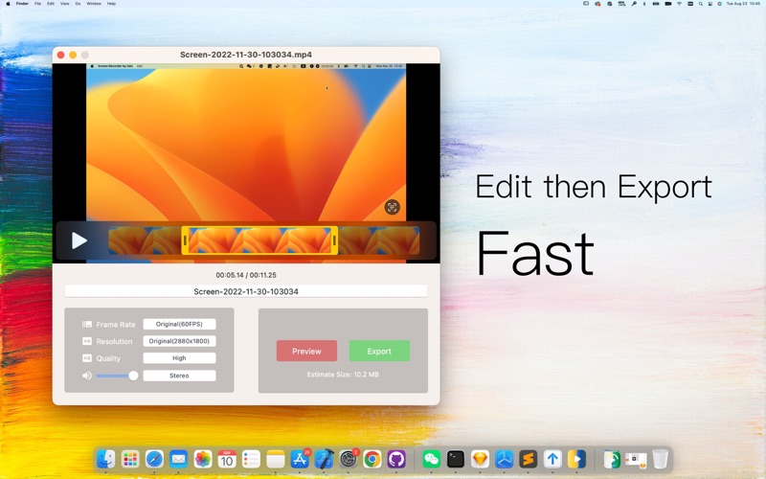Click the crop icon on video preview
Image resolution: width=766 pixels, height=479 pixels.
pos(392,207)
